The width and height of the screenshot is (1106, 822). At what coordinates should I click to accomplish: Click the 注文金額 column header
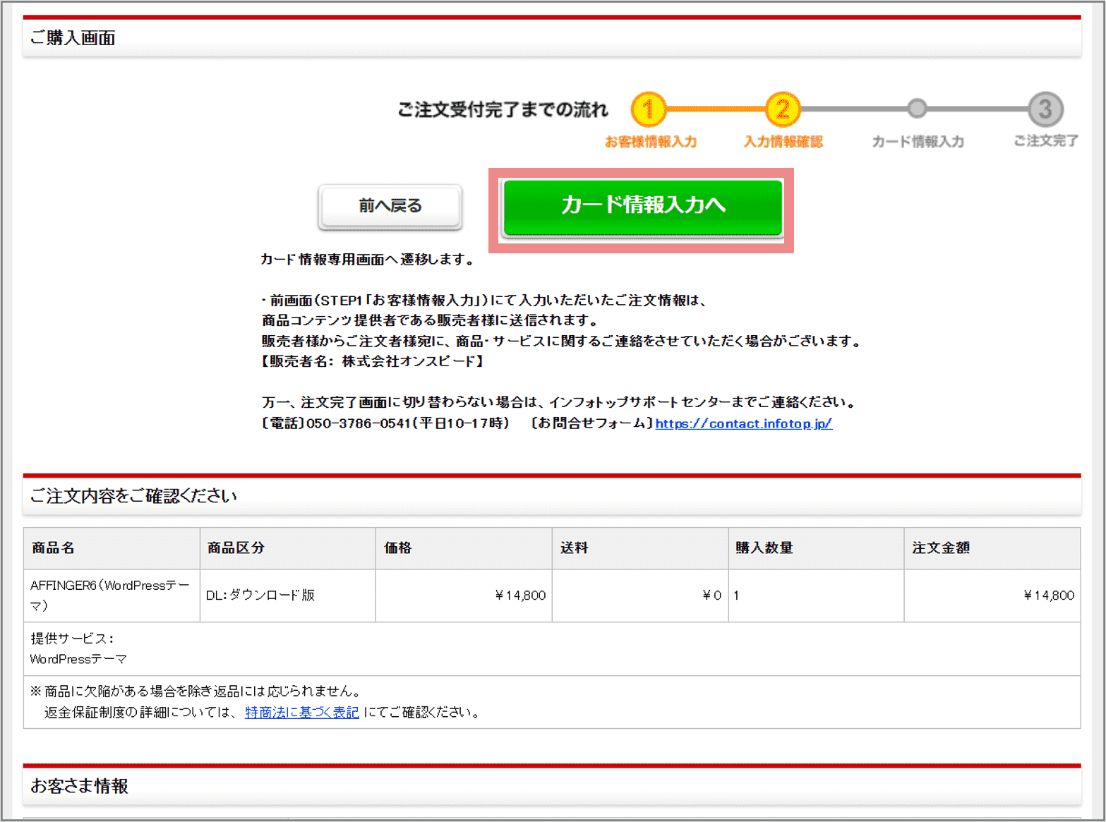tap(940, 548)
